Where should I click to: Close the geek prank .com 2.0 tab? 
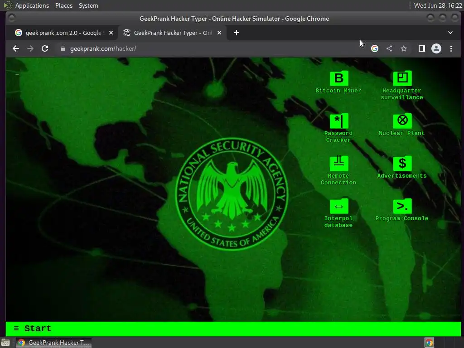coord(111,33)
